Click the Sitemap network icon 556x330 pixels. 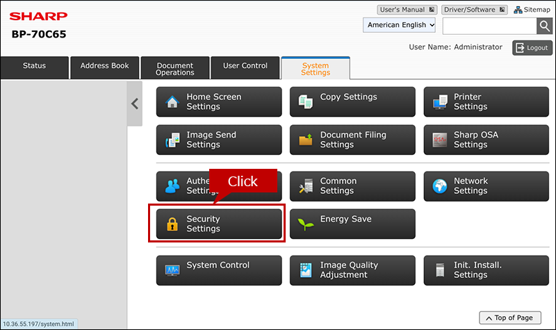pos(518,10)
